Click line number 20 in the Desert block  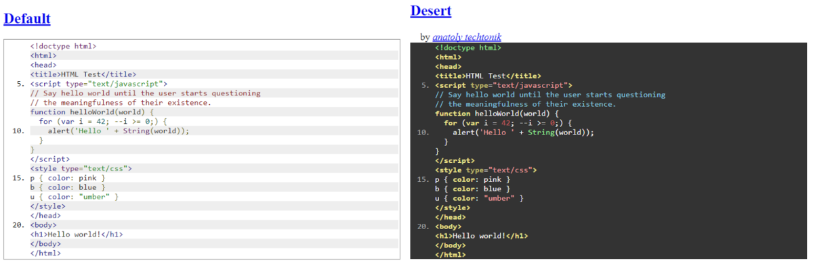click(423, 227)
